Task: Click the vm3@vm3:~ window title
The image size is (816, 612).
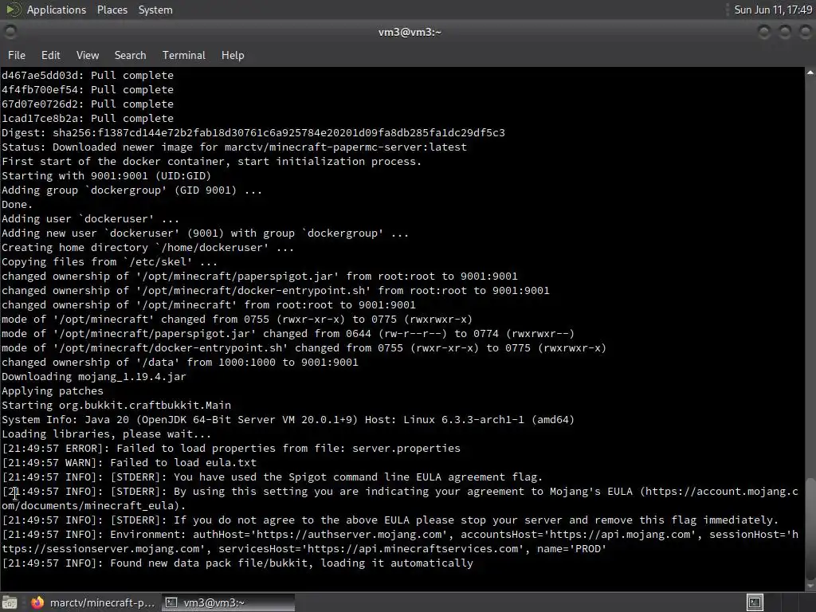Action: pos(410,32)
